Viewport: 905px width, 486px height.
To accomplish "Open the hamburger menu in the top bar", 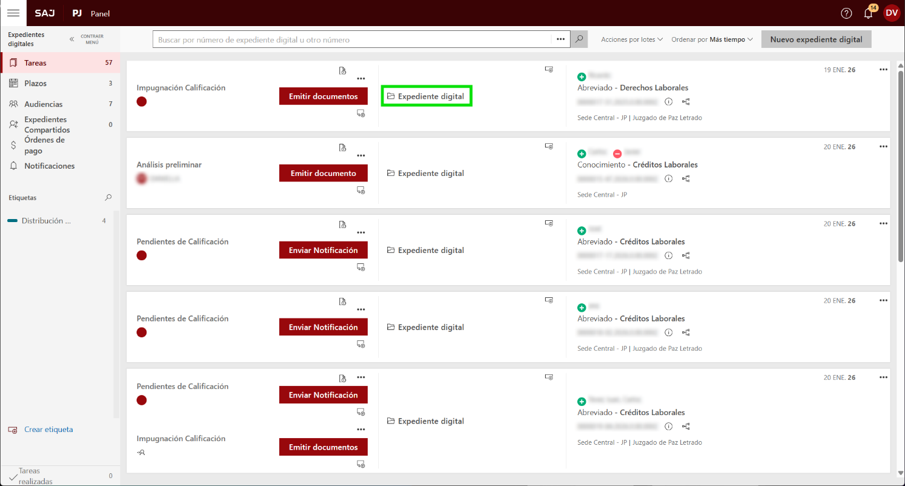I will tap(13, 13).
